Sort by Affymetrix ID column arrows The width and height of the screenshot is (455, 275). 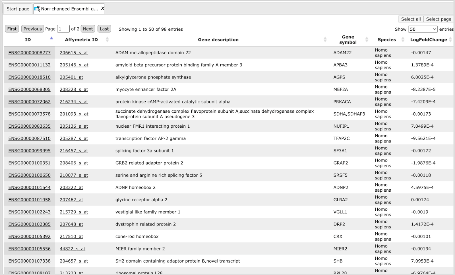[x=107, y=40]
